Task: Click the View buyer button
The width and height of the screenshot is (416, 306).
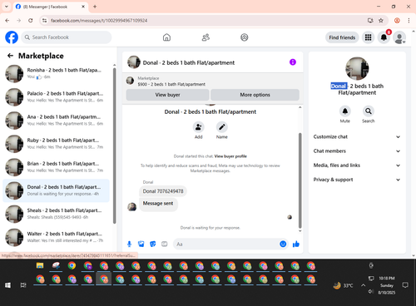Action: (167, 95)
